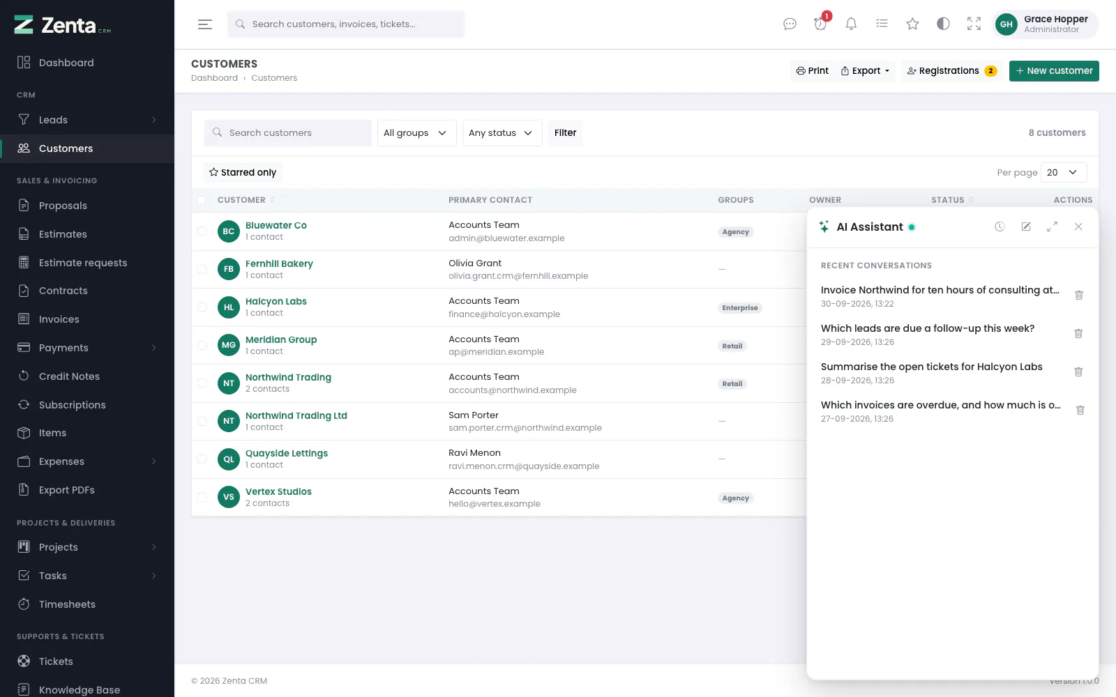This screenshot has width=1116, height=697.
Task: Click the New customer button
Action: 1054,71
